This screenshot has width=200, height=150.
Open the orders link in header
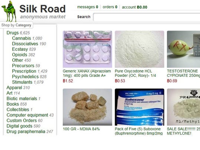click(x=110, y=7)
